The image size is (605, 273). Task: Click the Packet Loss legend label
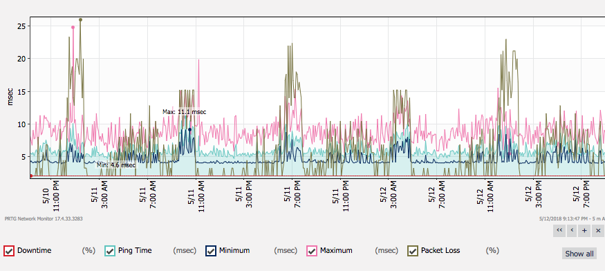(x=440, y=251)
